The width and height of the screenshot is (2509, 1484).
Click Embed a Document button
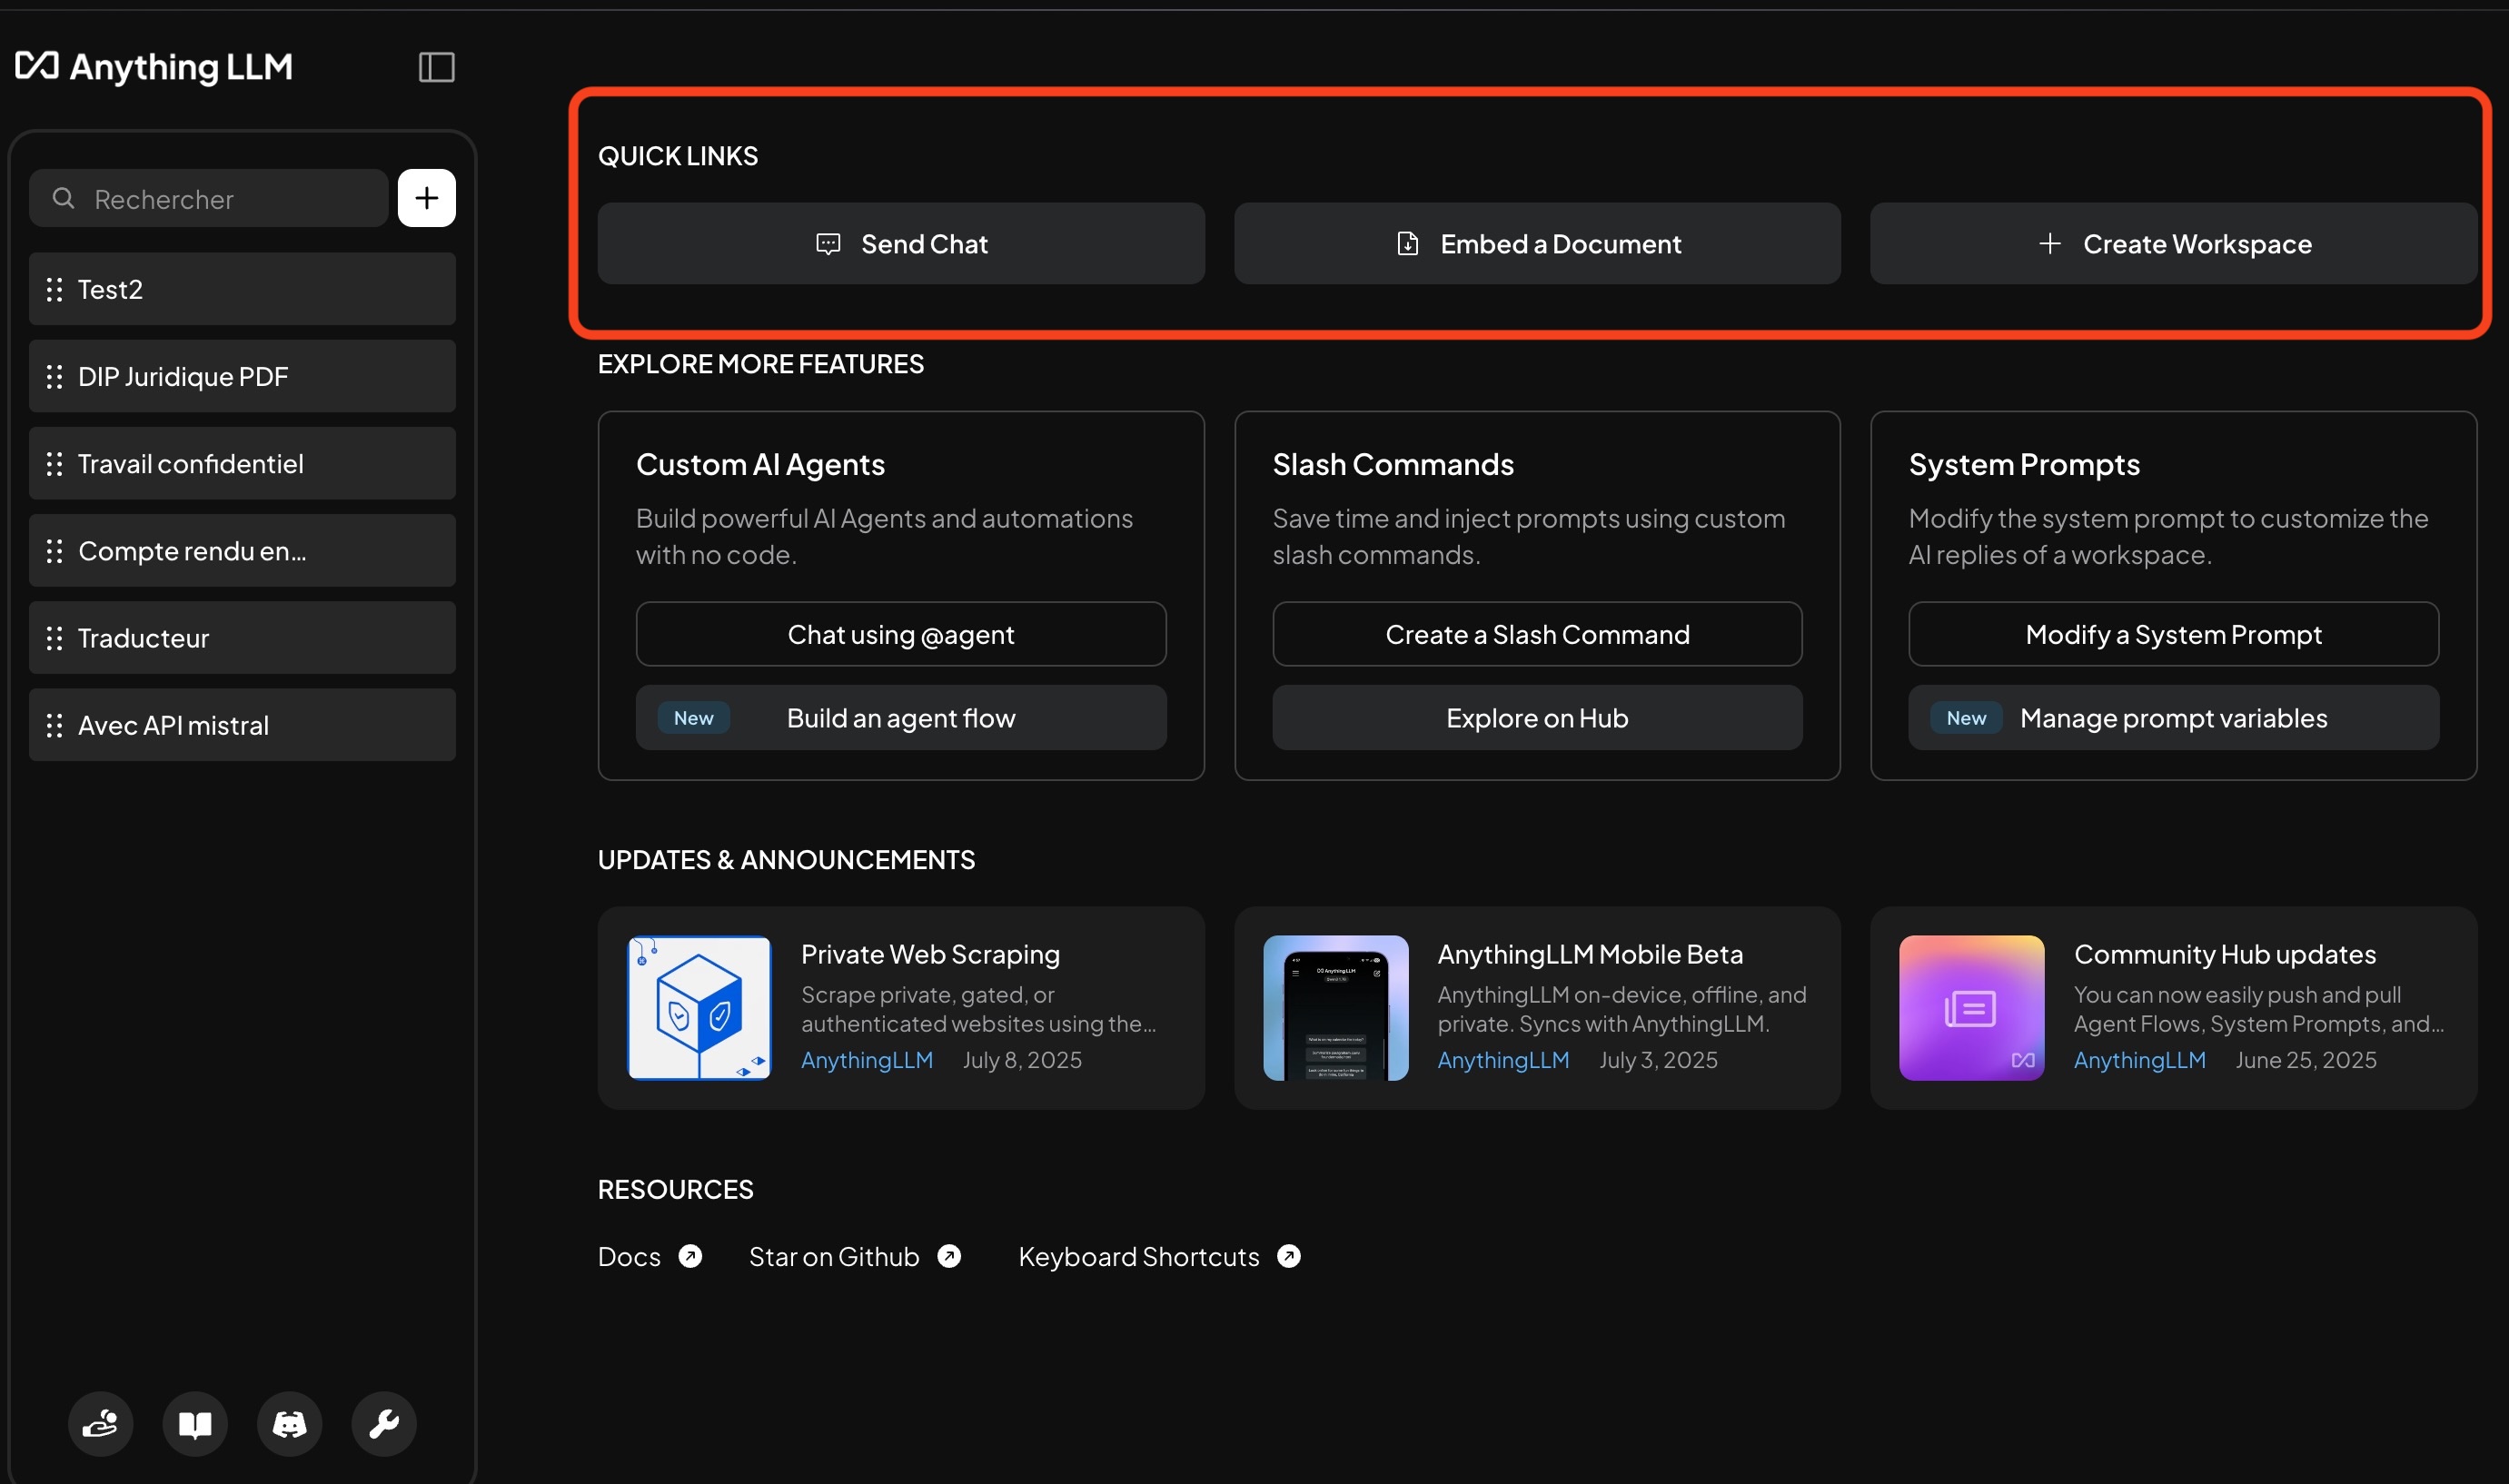[x=1537, y=244]
